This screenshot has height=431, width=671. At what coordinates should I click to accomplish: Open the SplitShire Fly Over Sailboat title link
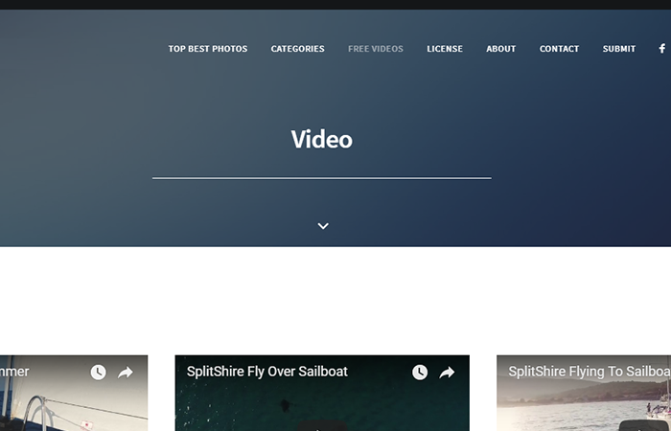click(x=267, y=372)
